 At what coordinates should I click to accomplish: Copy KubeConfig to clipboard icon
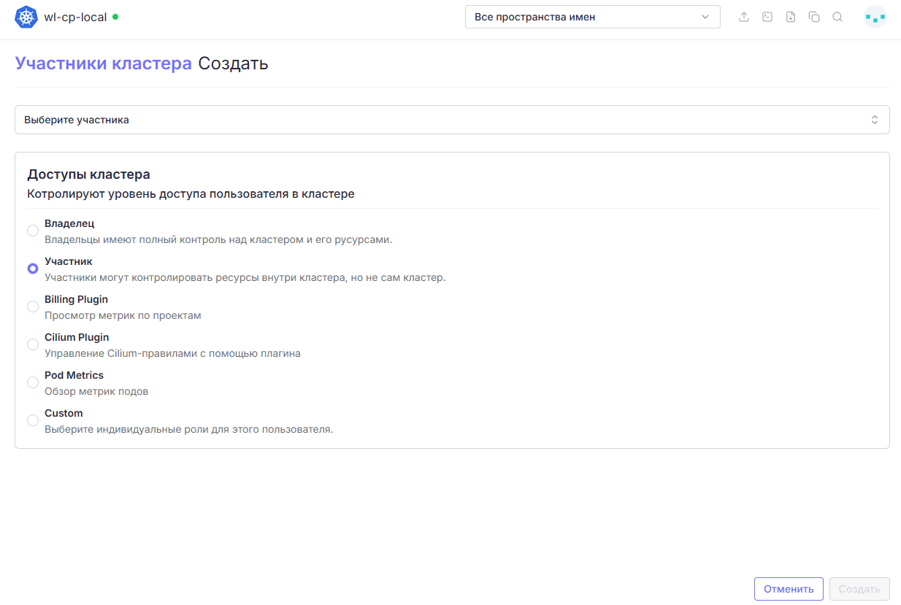pyautogui.click(x=814, y=17)
